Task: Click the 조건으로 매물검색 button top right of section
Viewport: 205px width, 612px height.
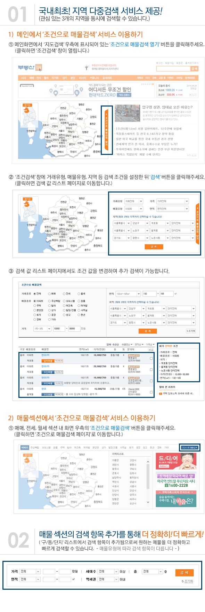Action: click(x=190, y=447)
